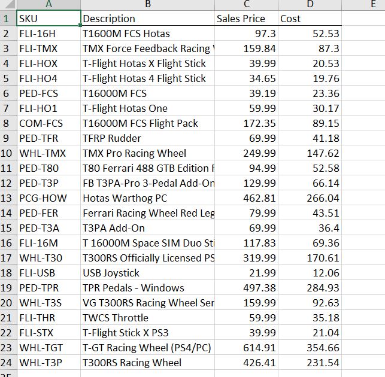
Task: Click T-Flight Hotas X Flight Stick cell
Action: click(x=147, y=63)
